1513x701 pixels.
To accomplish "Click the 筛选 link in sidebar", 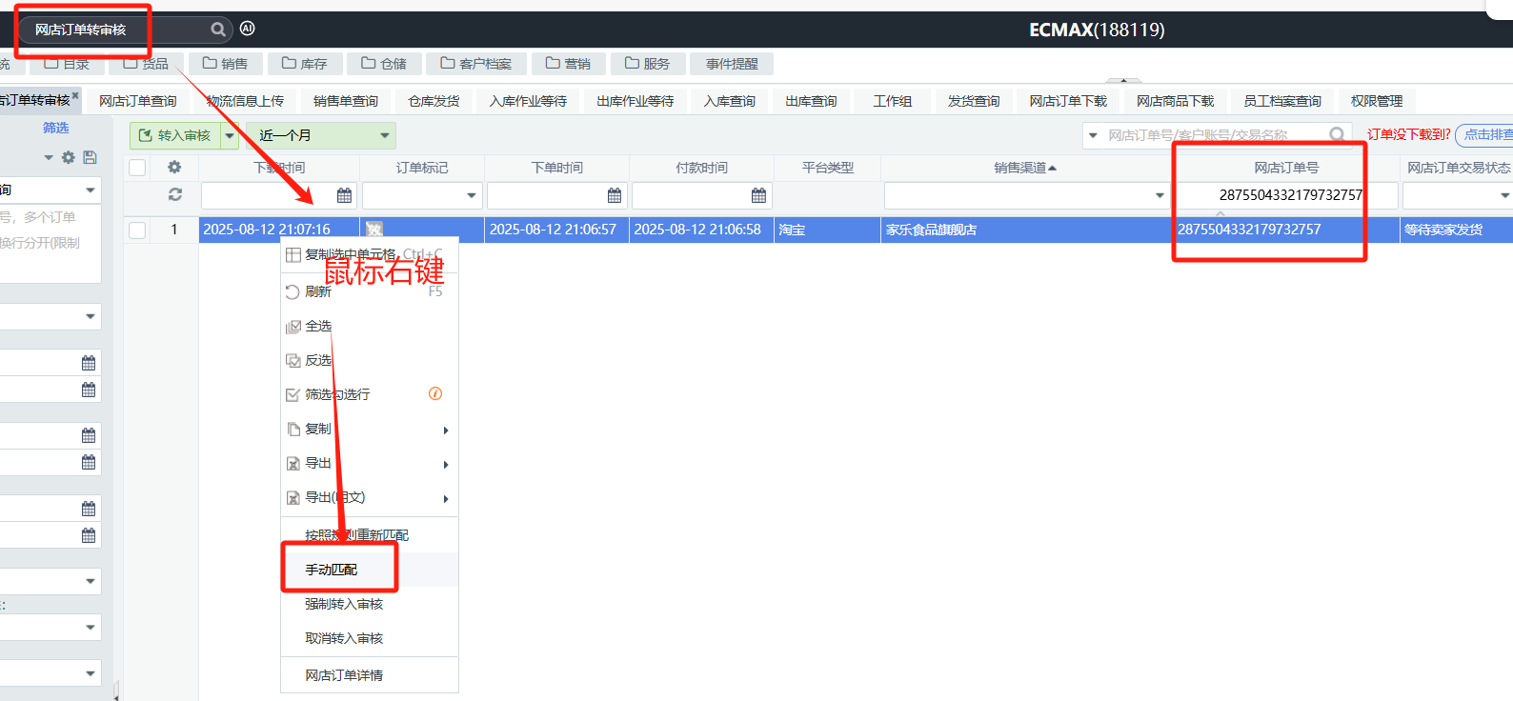I will 55,128.
